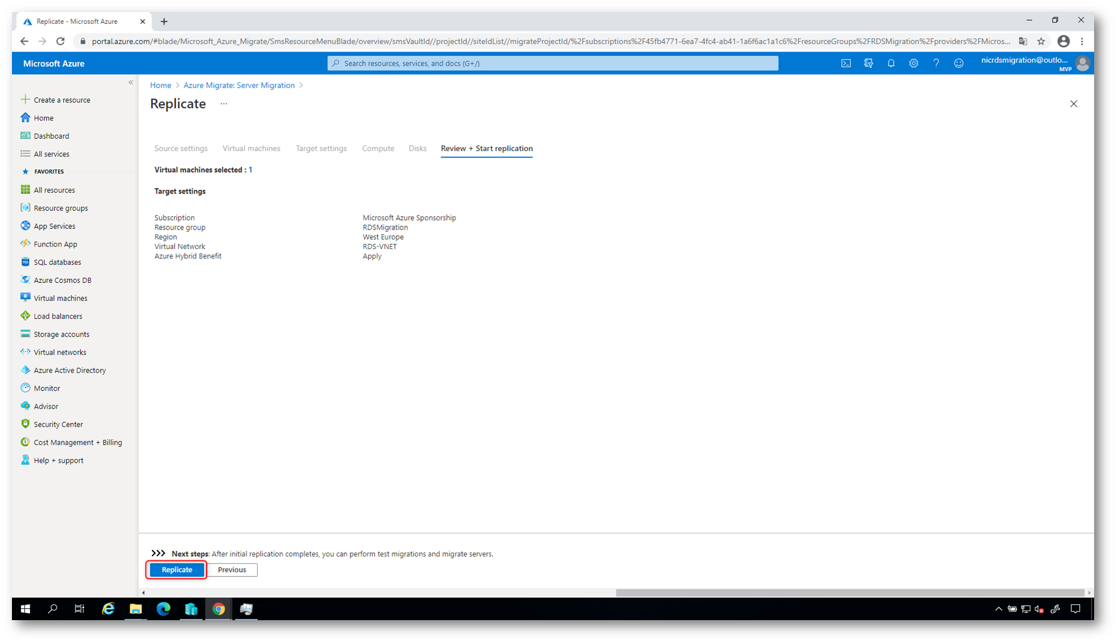The image size is (1118, 644).
Task: Click the browser address bar URL
Action: (551, 41)
